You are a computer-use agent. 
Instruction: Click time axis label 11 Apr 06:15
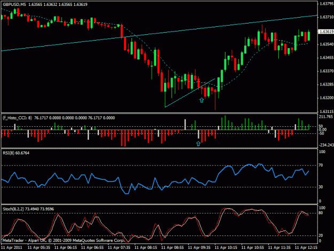click(x=66, y=248)
